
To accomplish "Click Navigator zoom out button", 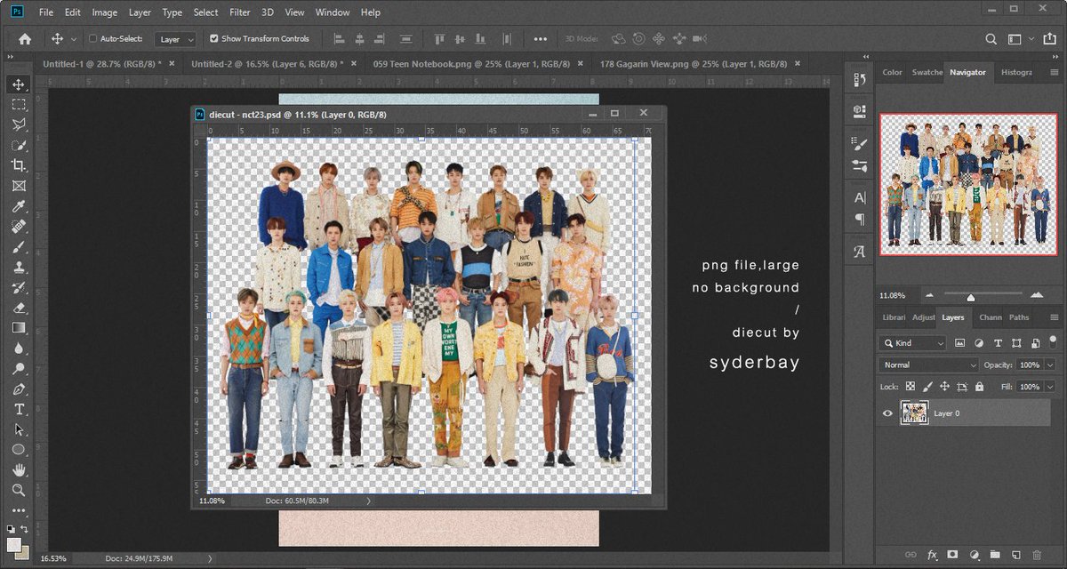I will click(929, 295).
